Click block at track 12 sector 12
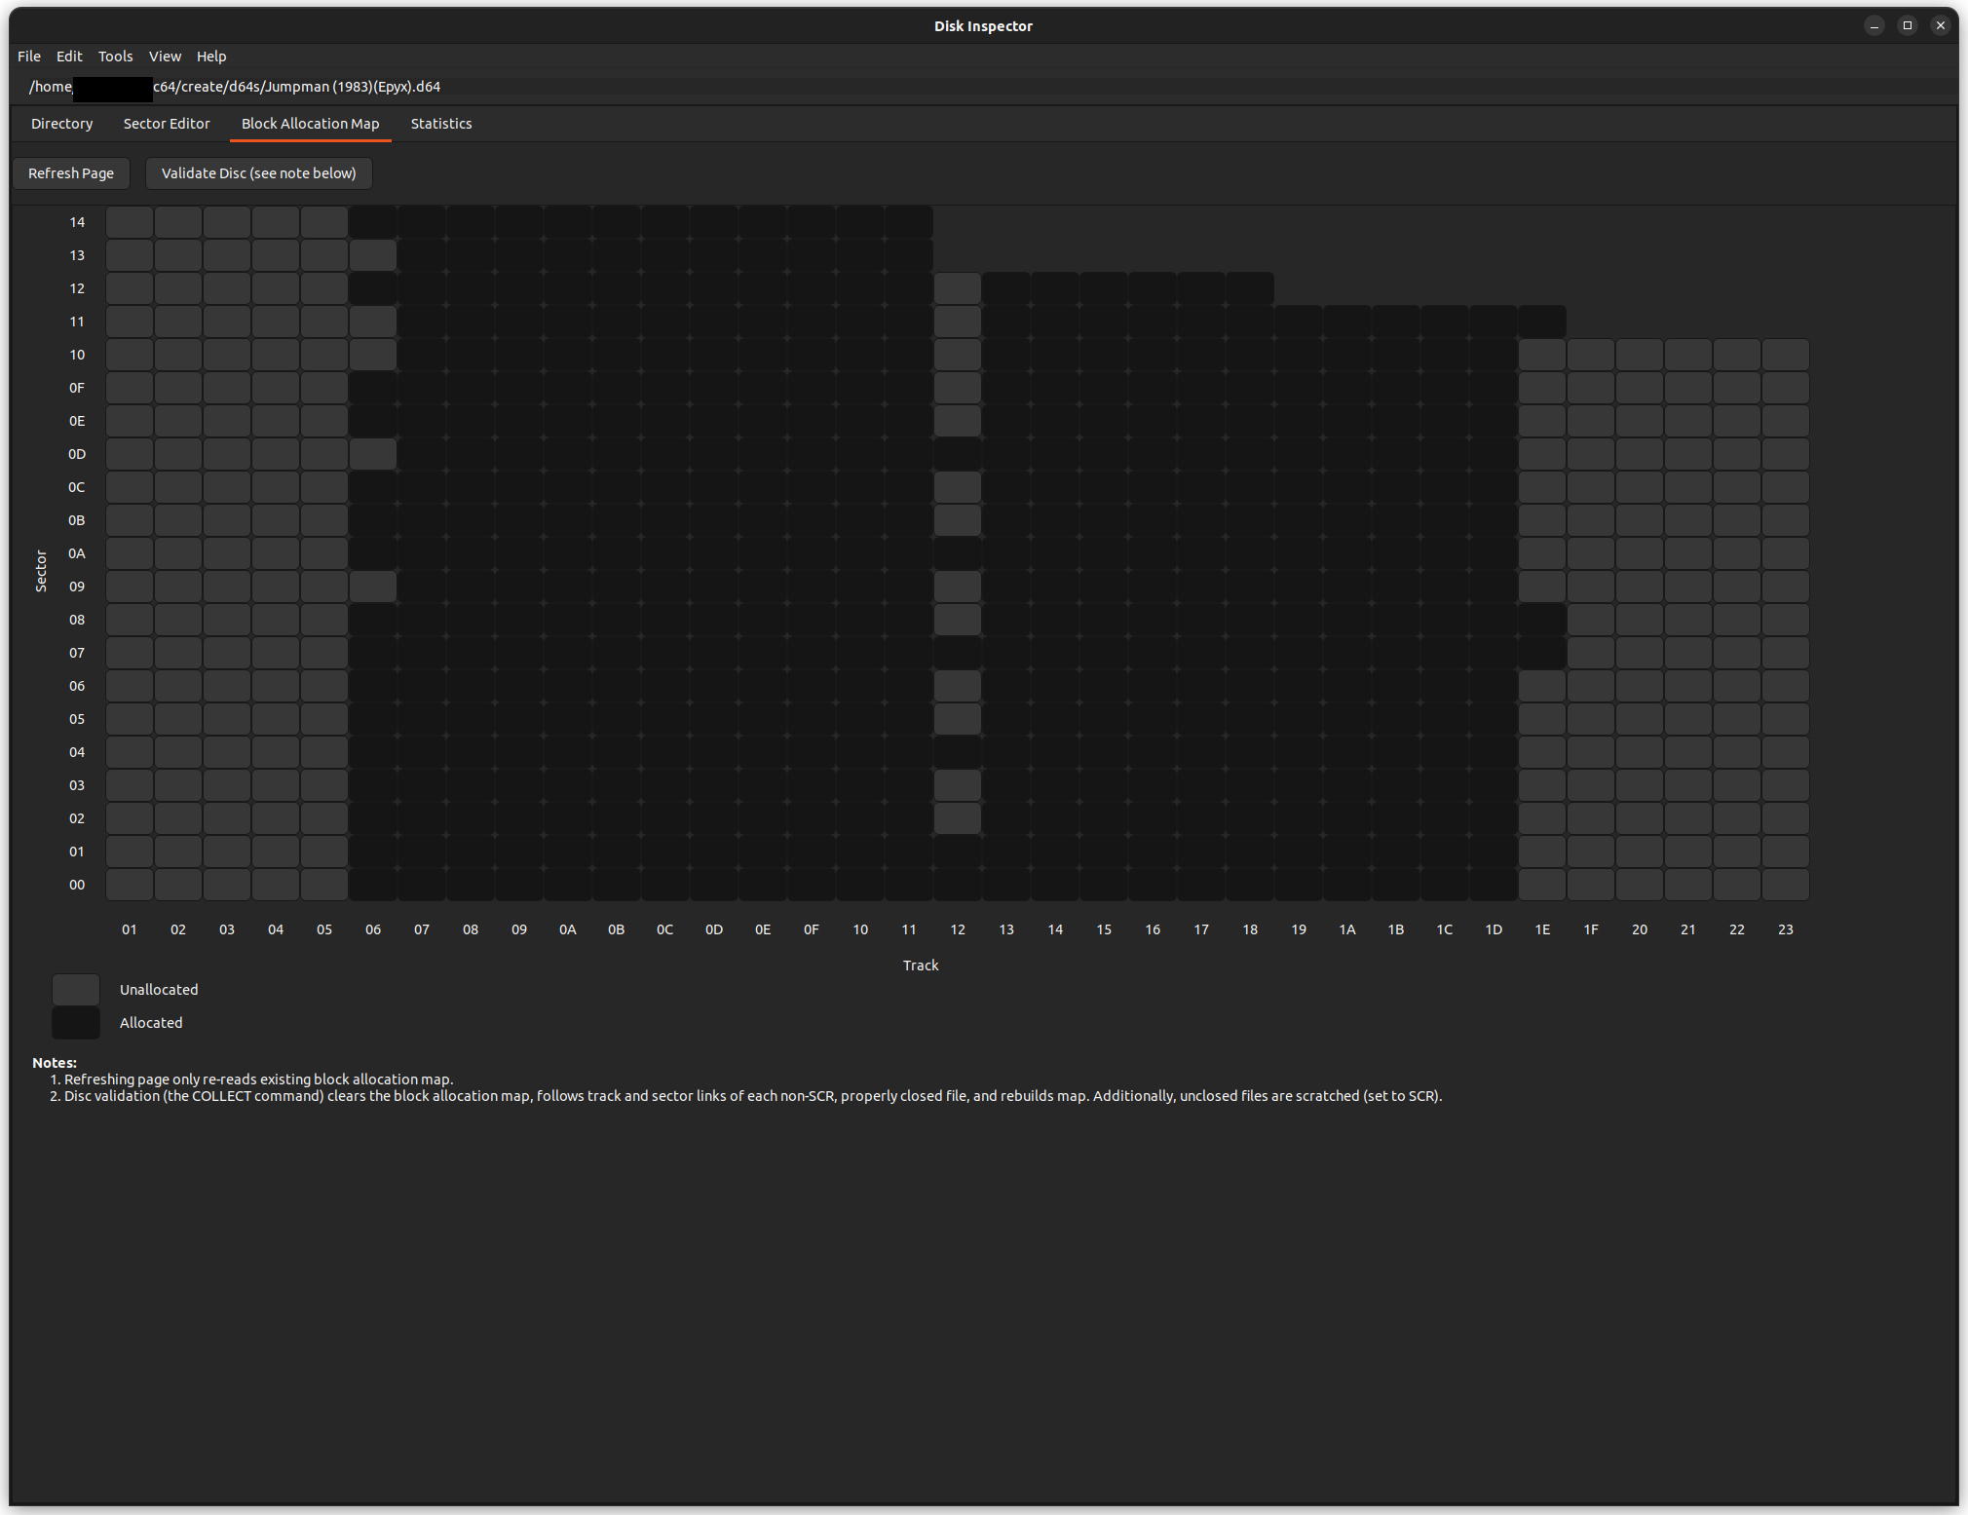The height and width of the screenshot is (1515, 1968). point(958,288)
